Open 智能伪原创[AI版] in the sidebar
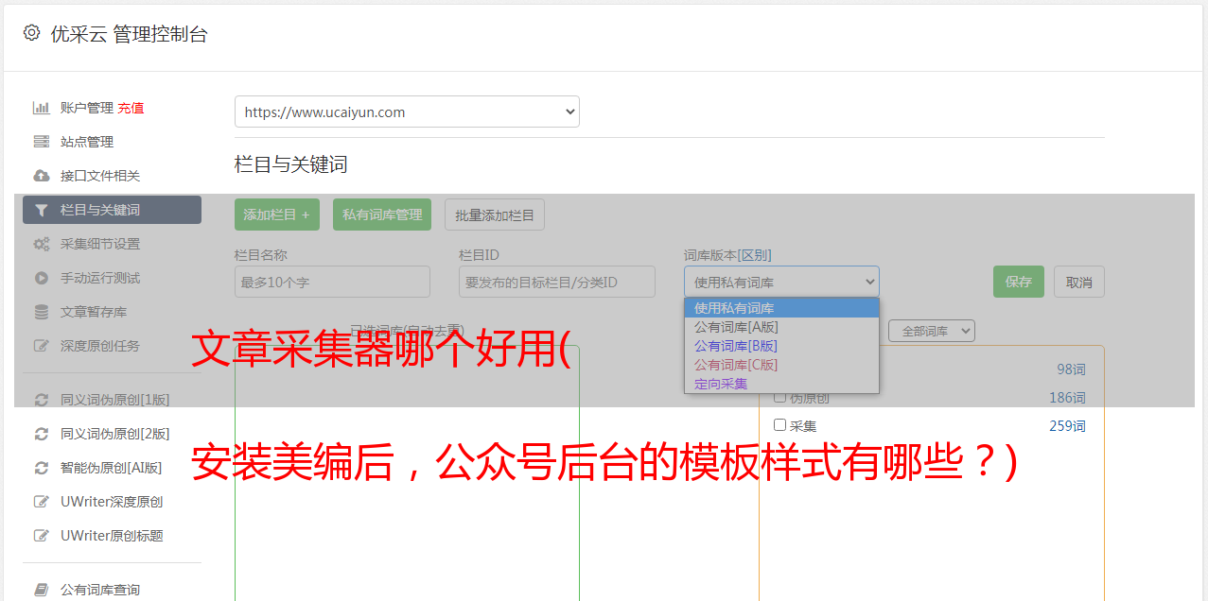 tap(112, 468)
